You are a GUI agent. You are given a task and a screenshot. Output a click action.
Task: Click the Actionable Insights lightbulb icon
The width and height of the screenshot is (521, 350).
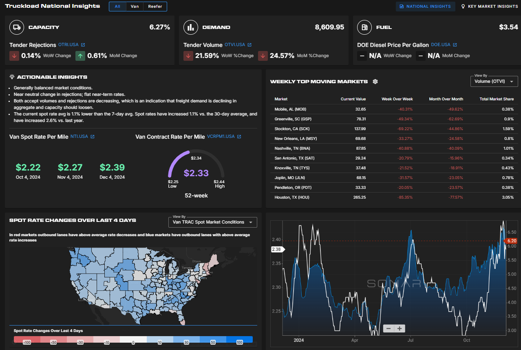12,77
